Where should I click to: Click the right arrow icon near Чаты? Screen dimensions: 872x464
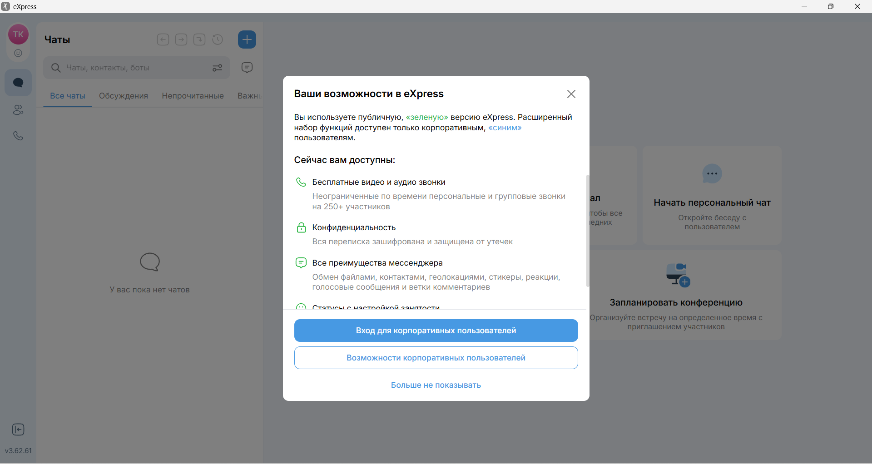(x=181, y=39)
